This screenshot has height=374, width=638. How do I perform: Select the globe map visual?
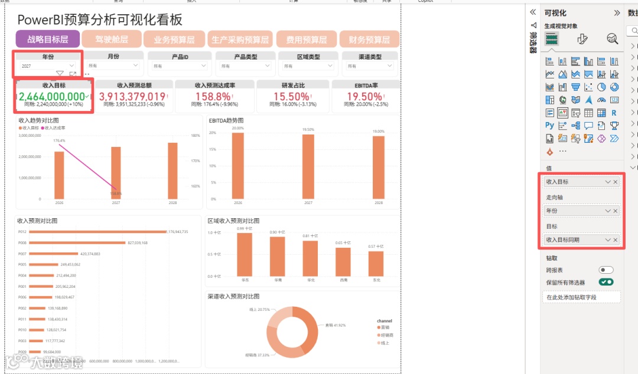pos(563,100)
